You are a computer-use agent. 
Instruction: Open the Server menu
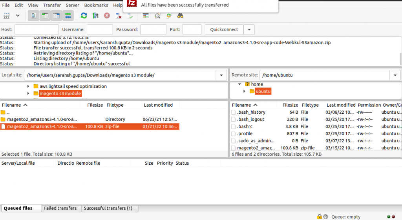tap(72, 5)
